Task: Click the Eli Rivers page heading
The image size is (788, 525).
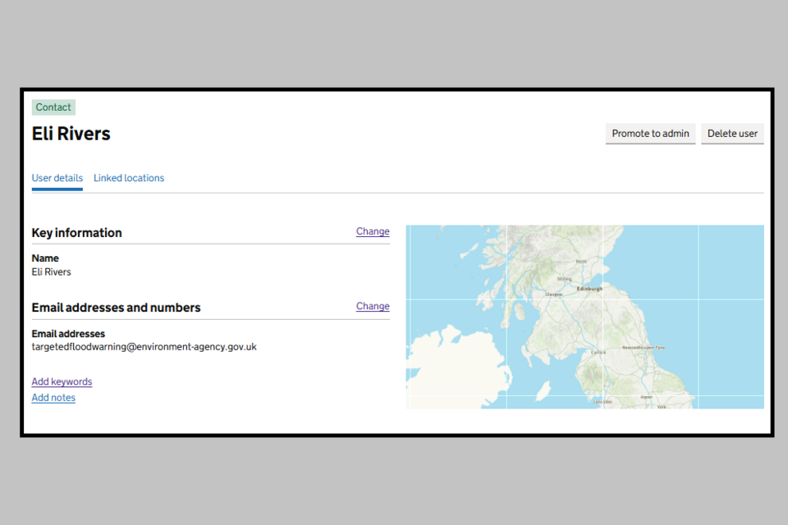Action: pyautogui.click(x=71, y=134)
